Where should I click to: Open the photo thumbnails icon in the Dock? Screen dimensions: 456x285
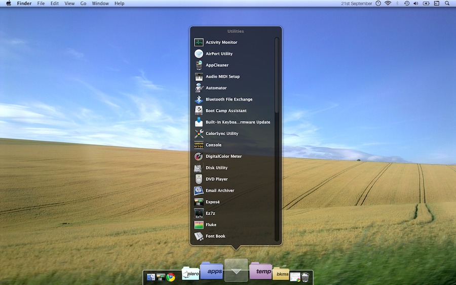[161, 277]
